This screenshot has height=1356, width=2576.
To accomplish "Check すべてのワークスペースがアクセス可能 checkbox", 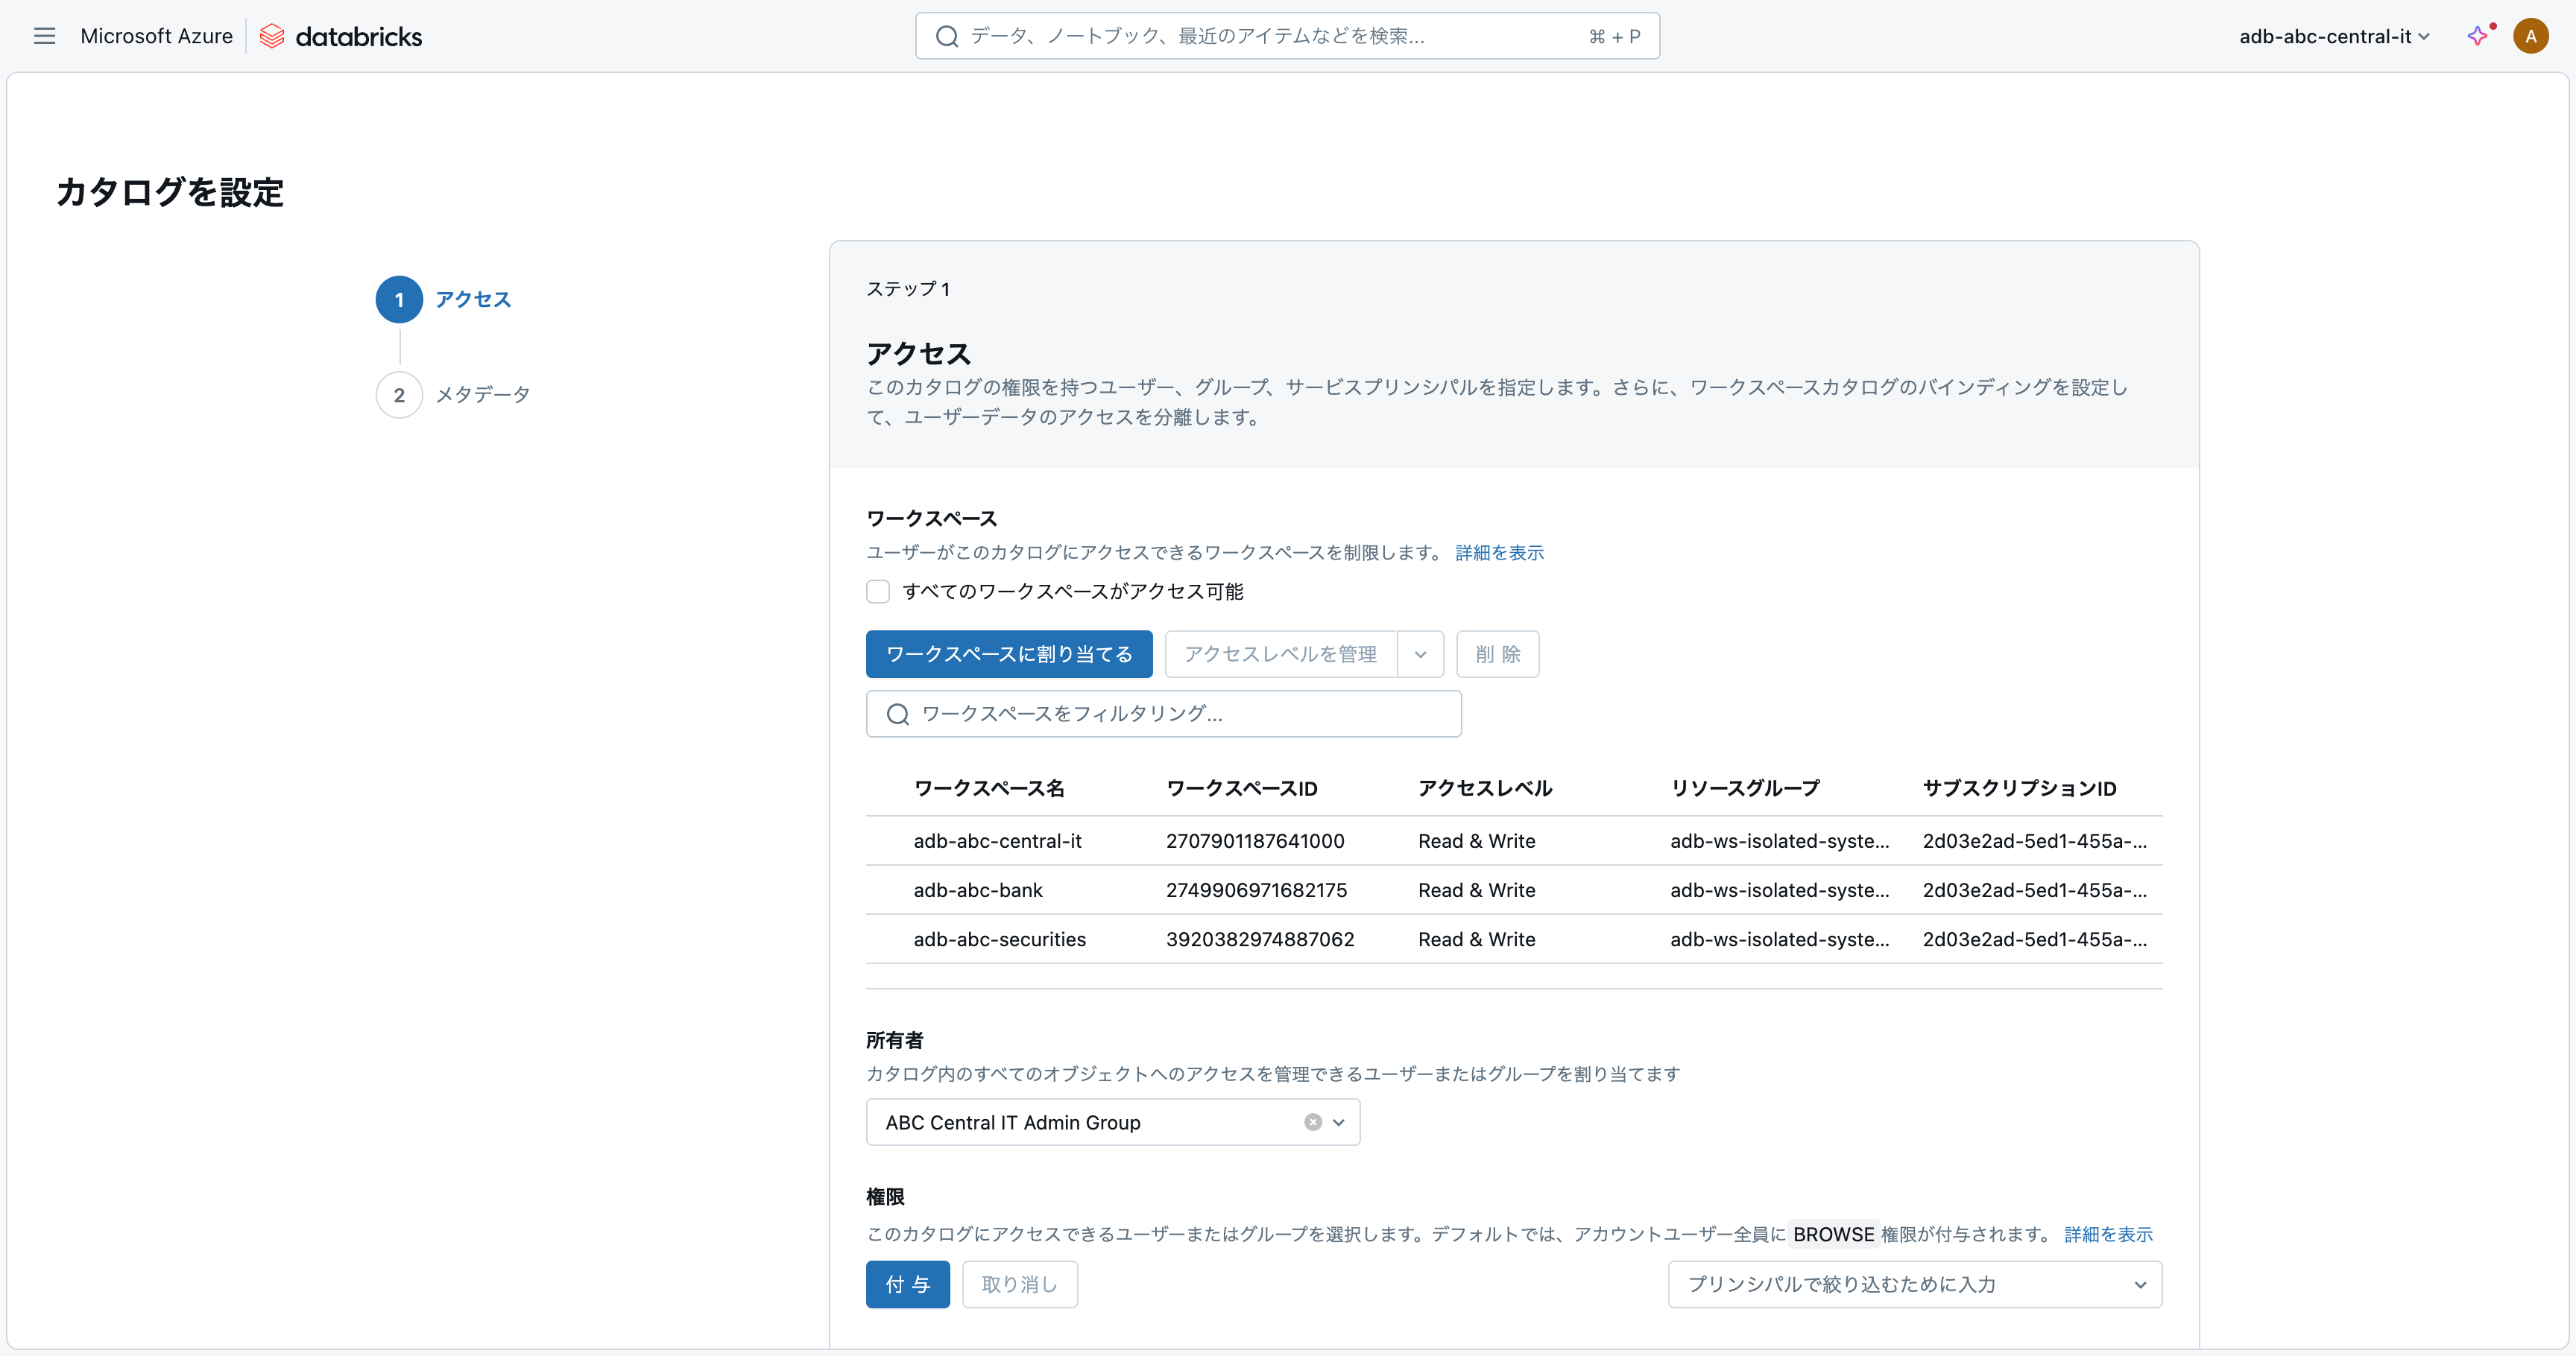I will point(877,592).
